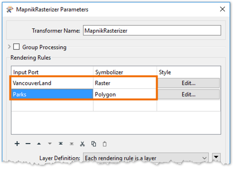Move selected rule to top

pos(61,144)
